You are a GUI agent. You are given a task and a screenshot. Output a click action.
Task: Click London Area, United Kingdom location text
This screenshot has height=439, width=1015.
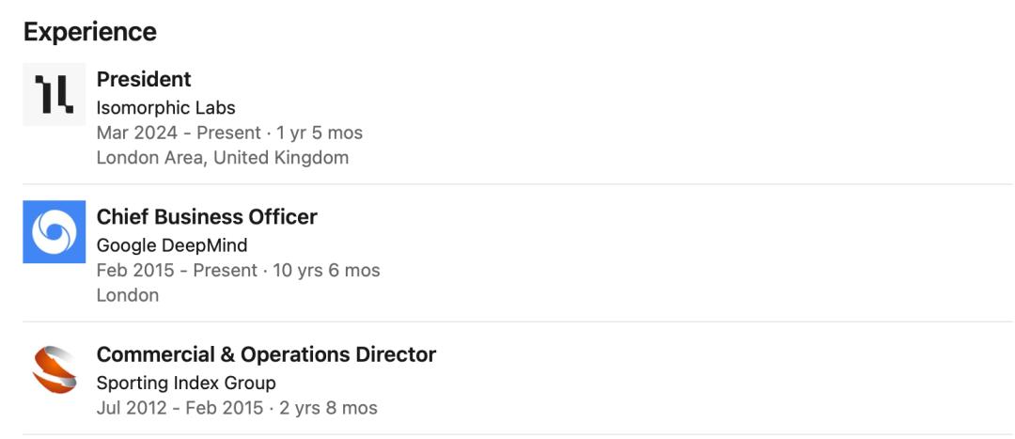pyautogui.click(x=223, y=157)
